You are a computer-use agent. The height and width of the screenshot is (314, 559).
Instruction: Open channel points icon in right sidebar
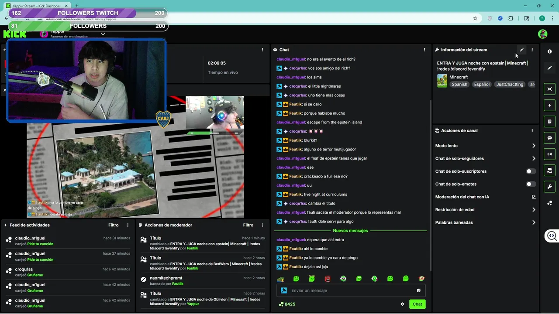click(549, 203)
